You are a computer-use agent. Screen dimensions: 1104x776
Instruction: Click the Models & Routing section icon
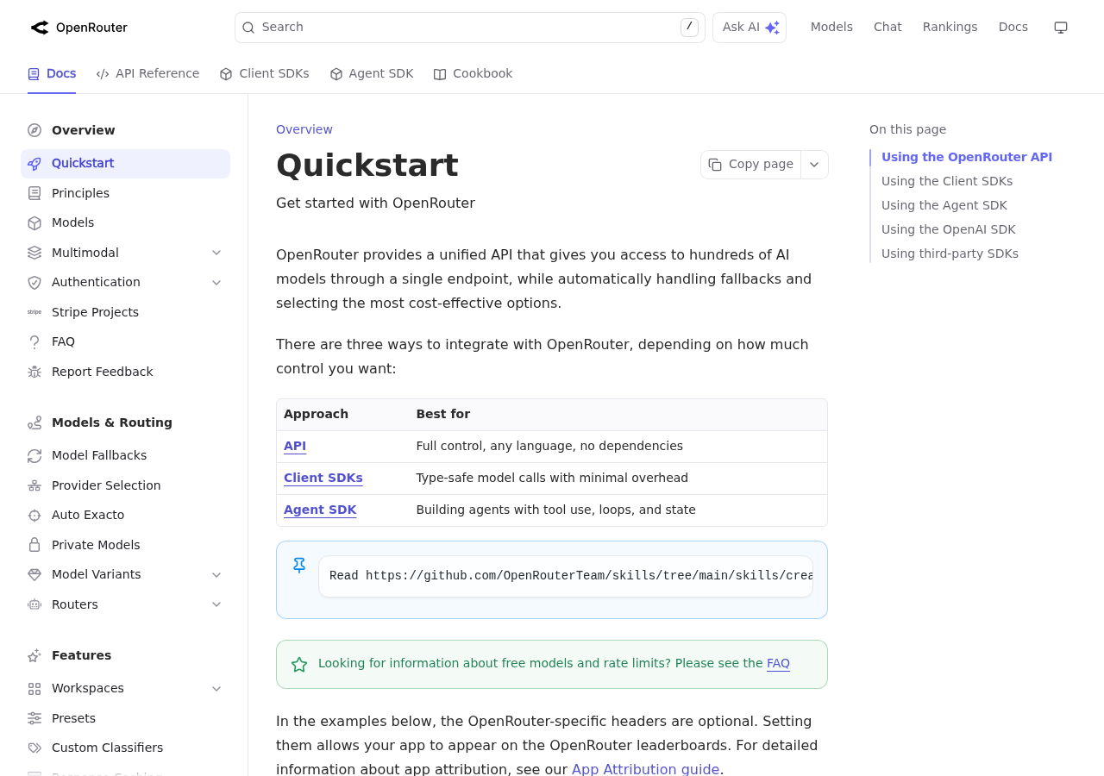(x=34, y=422)
